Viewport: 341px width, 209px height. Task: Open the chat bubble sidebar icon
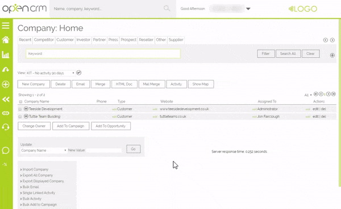[6, 151]
